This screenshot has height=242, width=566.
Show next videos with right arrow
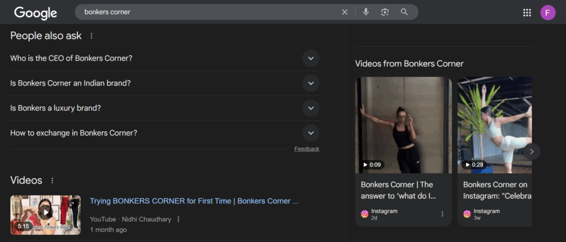tap(532, 152)
